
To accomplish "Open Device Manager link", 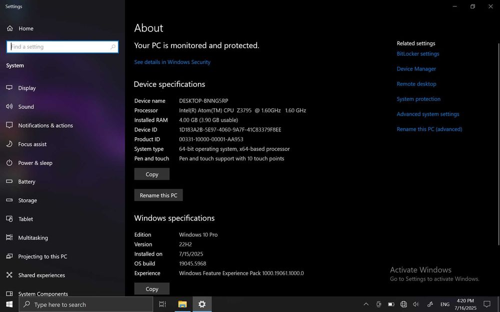I will (416, 69).
